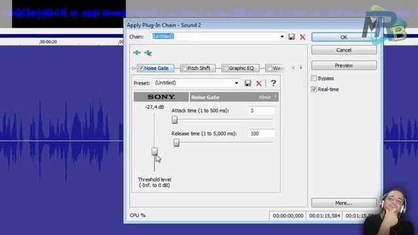
Task: Save the Noise Gate preset
Action: (248, 83)
